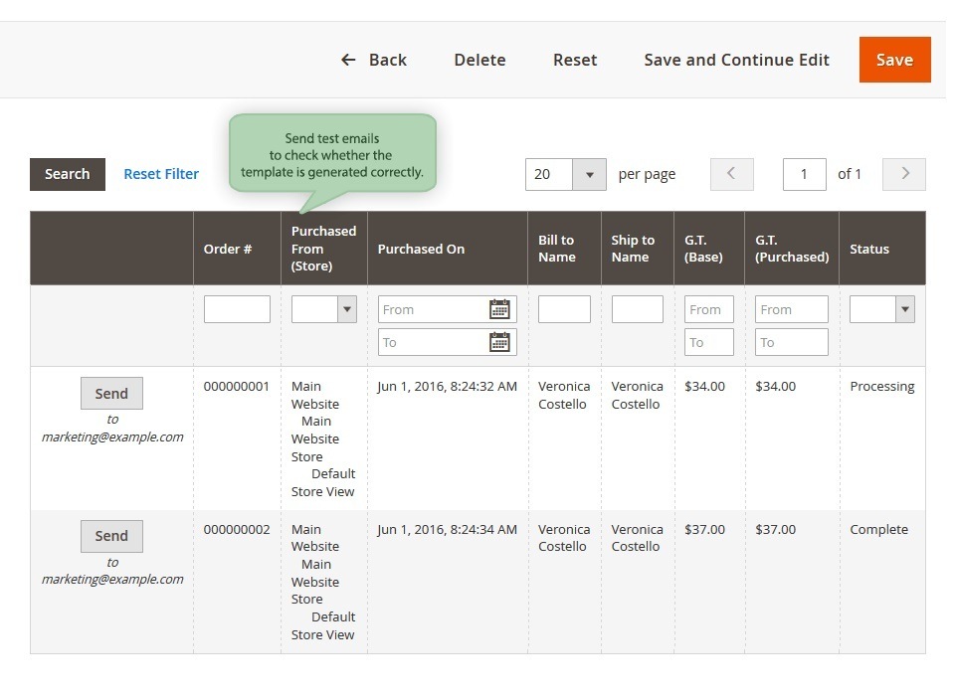Open the Status filter dropdown

coord(882,309)
